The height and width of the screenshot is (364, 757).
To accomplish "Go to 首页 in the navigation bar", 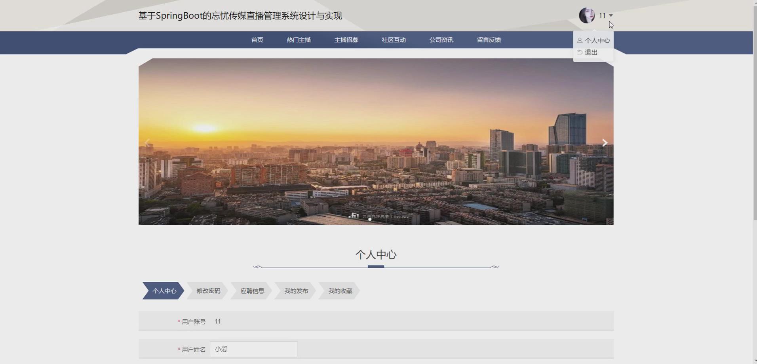I will pos(257,40).
